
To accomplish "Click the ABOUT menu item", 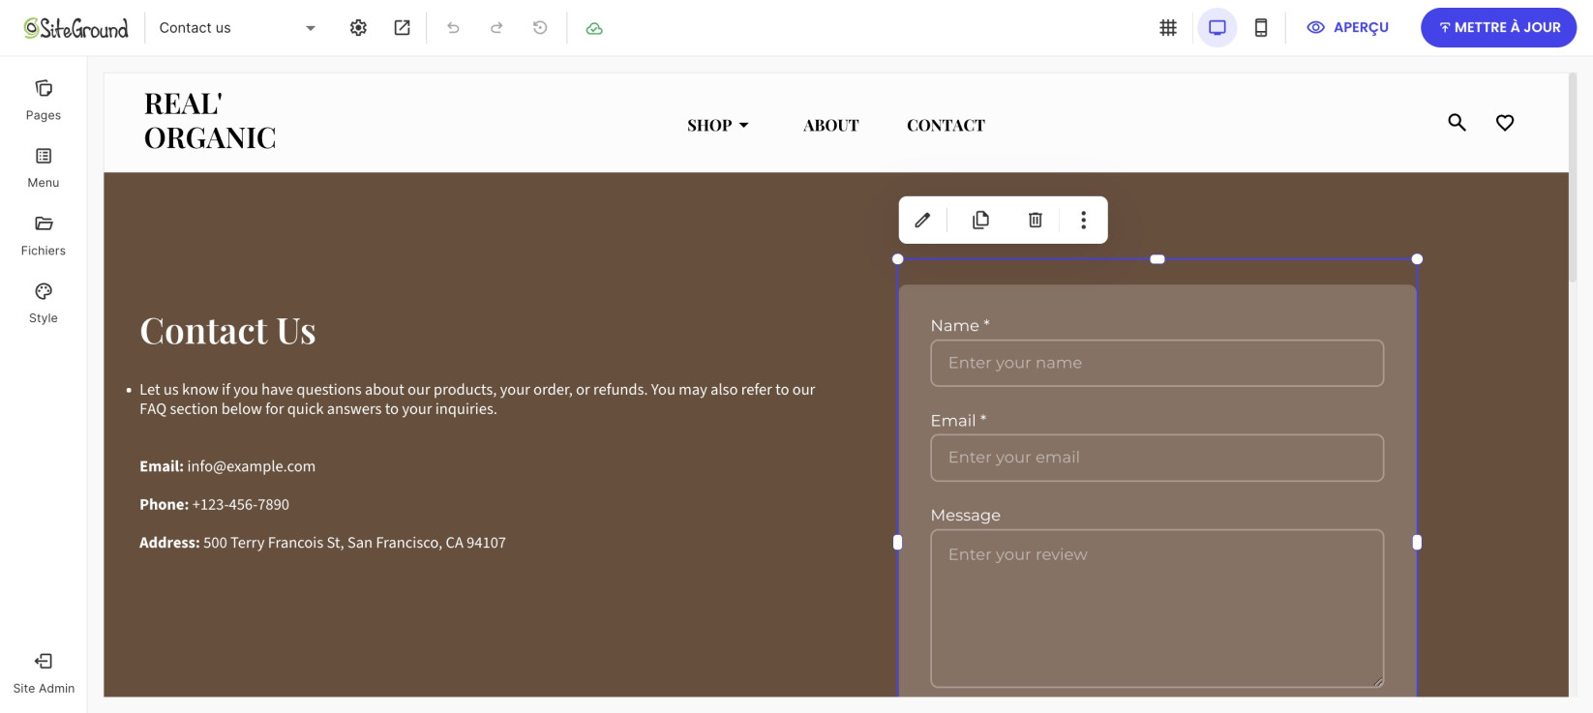I will coord(831,125).
